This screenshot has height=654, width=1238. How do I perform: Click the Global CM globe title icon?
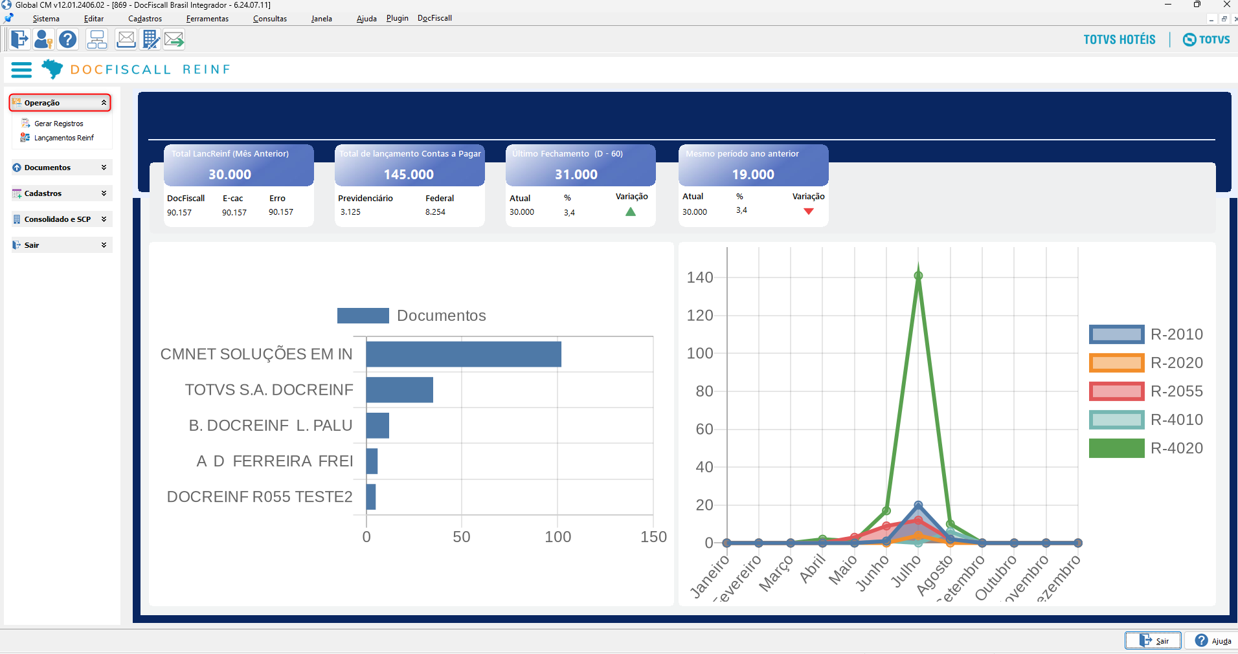7,5
